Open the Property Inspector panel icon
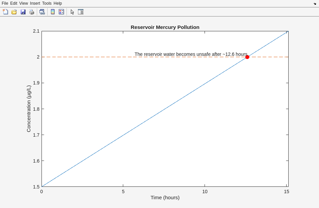 [81, 12]
